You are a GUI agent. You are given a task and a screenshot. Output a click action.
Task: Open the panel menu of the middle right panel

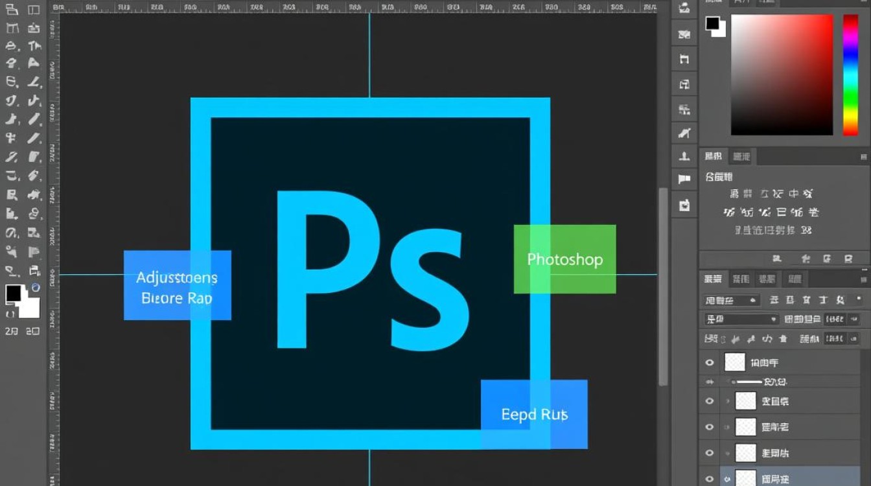[x=863, y=157]
